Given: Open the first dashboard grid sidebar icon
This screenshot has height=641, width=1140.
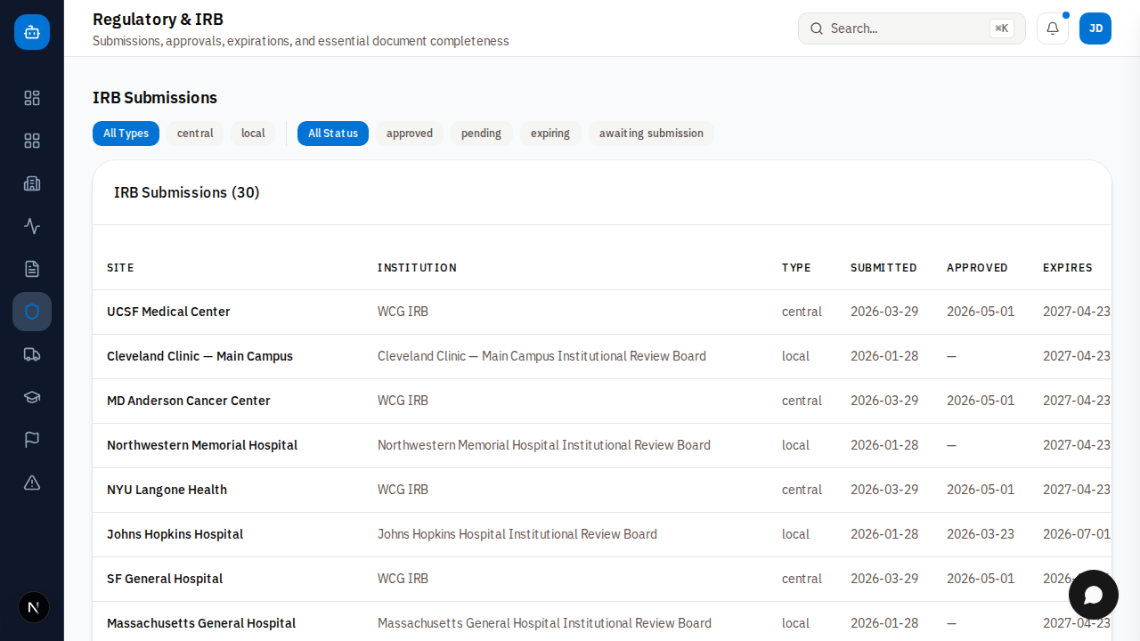Looking at the screenshot, I should tap(32, 98).
